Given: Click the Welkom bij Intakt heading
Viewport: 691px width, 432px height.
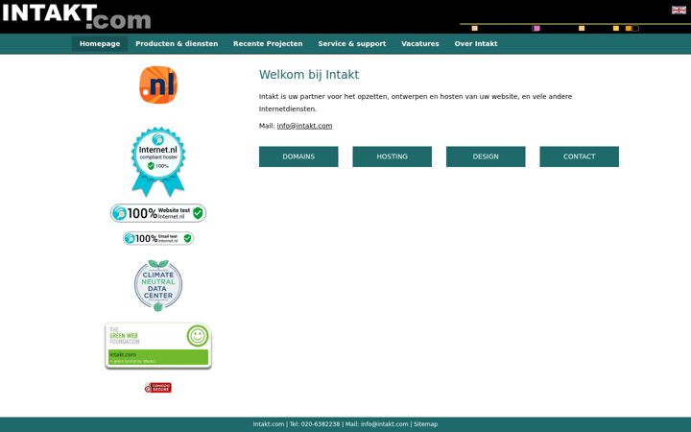Looking at the screenshot, I should point(309,75).
